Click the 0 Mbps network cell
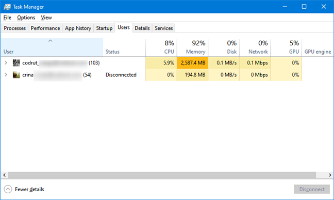 point(255,75)
